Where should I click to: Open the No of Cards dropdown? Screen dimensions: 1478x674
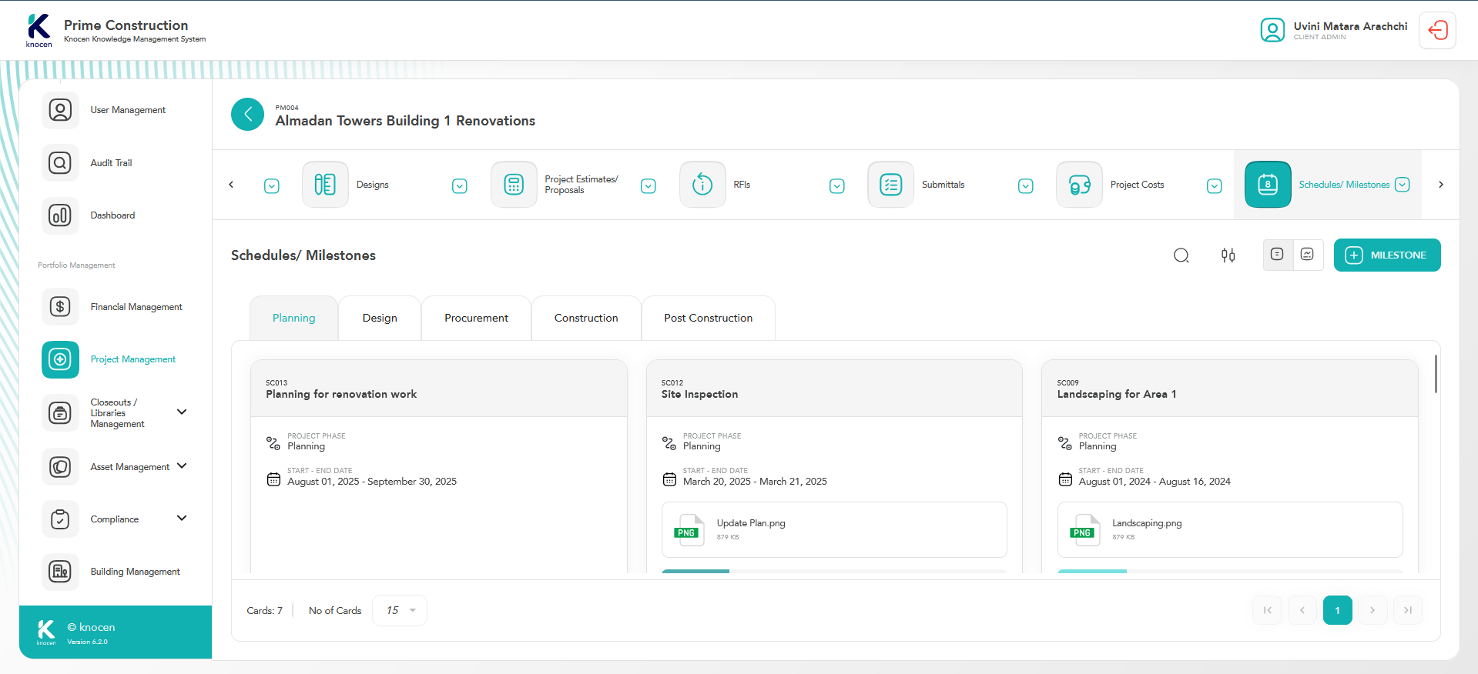pos(400,610)
